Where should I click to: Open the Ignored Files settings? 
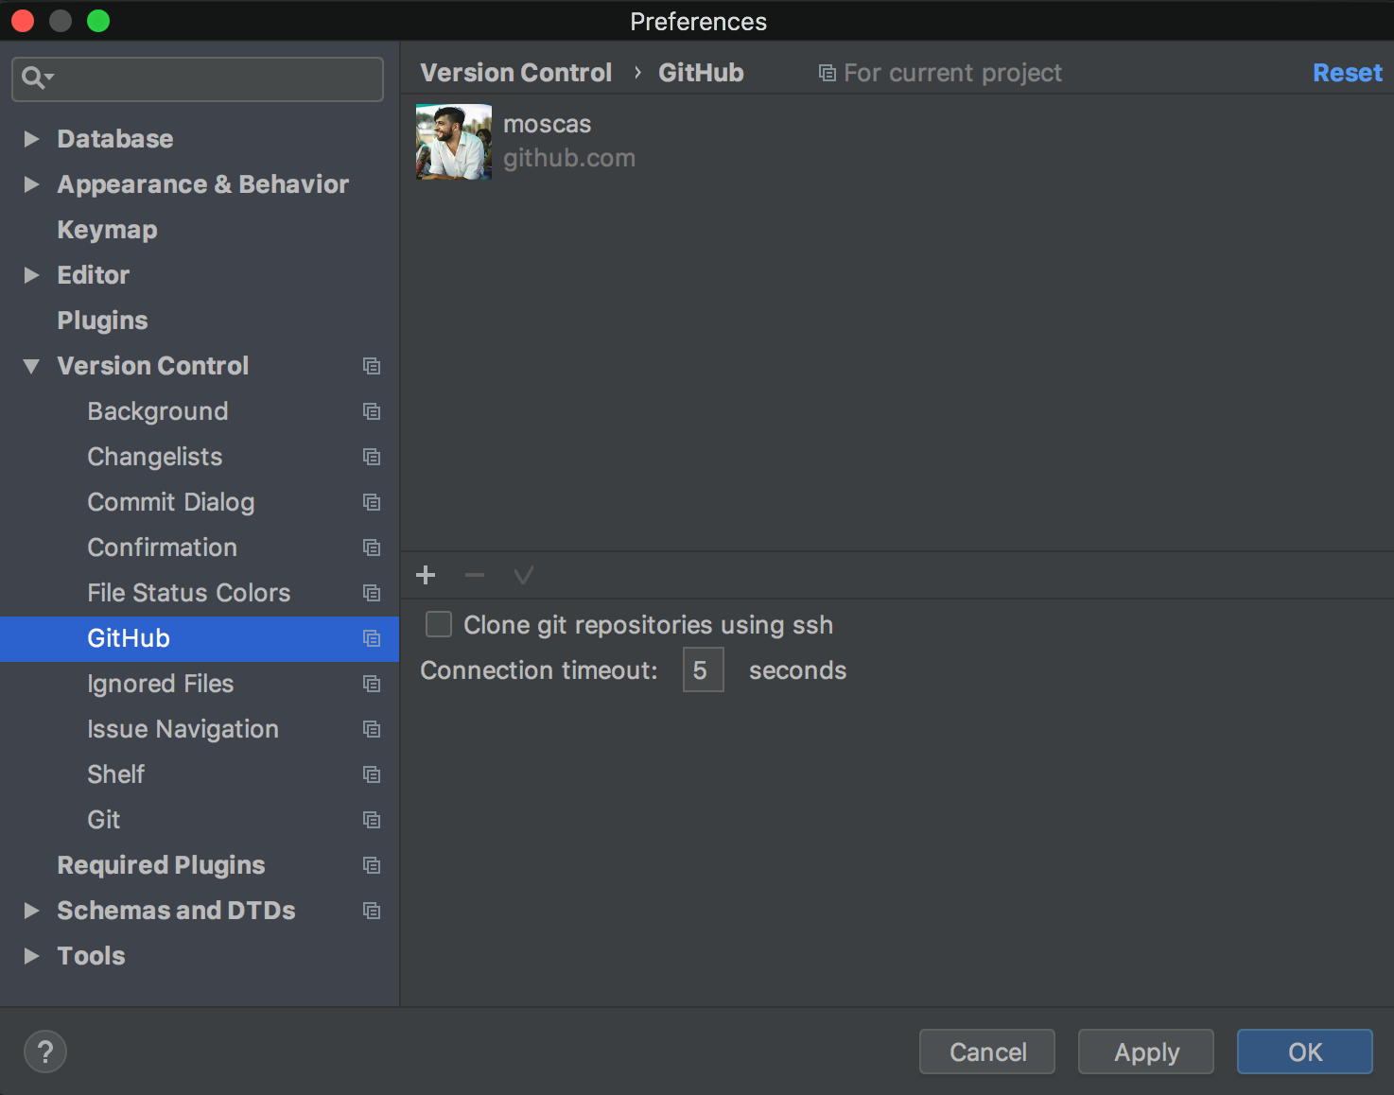[x=161, y=684]
